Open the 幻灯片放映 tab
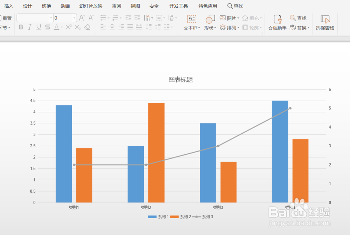Image resolution: width=350 pixels, height=235 pixels. tap(91, 6)
